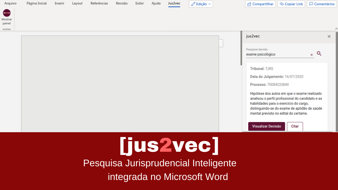Open the Comentários pane
This screenshot has width=338, height=190.
point(322,4)
